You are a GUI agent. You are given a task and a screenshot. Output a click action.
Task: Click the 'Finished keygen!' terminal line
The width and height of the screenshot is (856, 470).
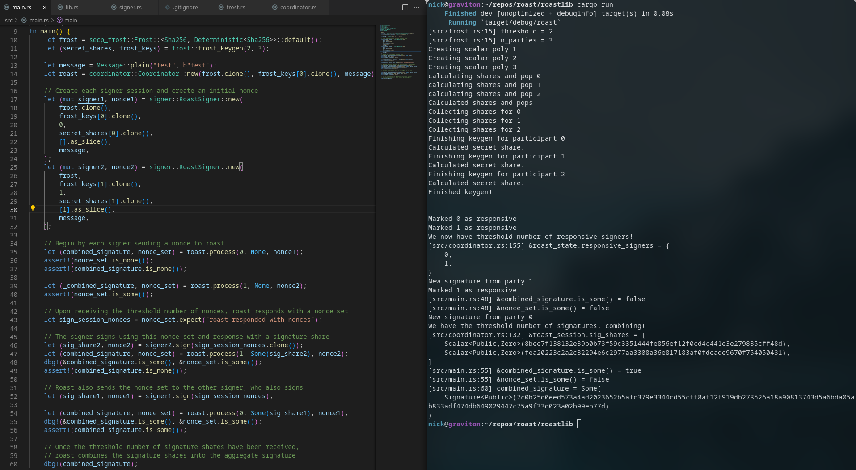(x=460, y=192)
